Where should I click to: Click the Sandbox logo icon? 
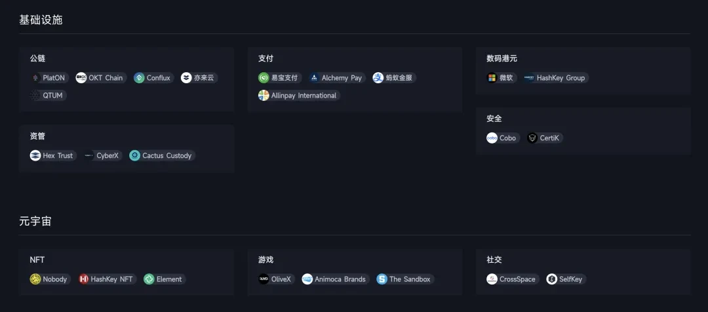click(x=382, y=279)
